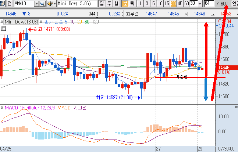
Task: Click the small square before Mini Dow label
Action: (x=3, y=22)
